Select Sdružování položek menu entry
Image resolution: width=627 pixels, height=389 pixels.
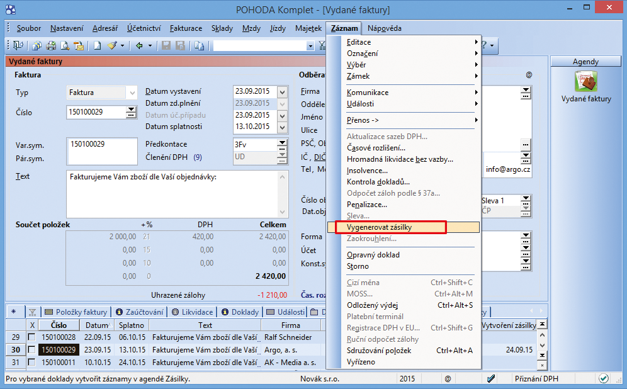pos(410,351)
